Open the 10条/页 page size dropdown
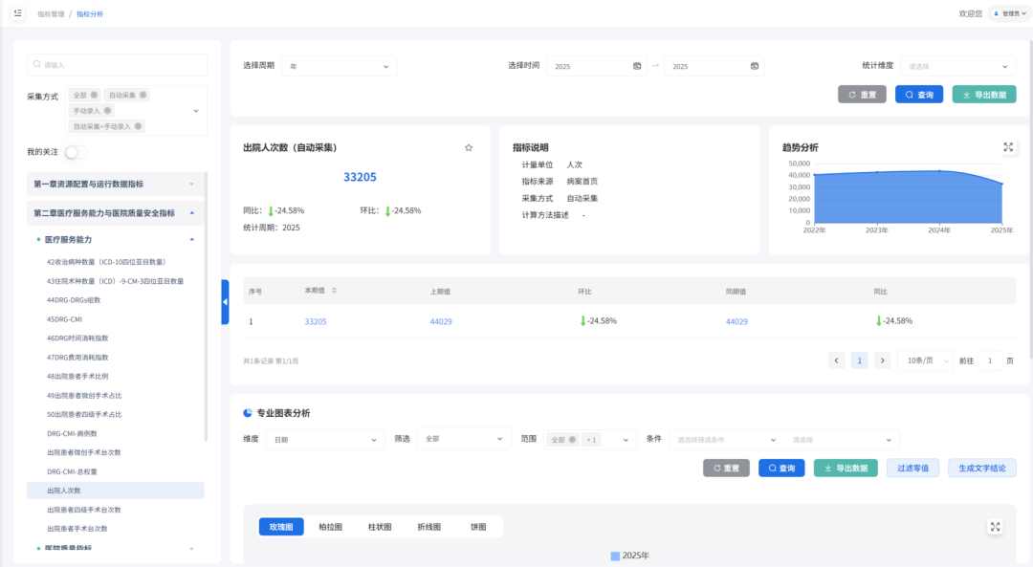This screenshot has height=567, width=1033. click(x=925, y=360)
